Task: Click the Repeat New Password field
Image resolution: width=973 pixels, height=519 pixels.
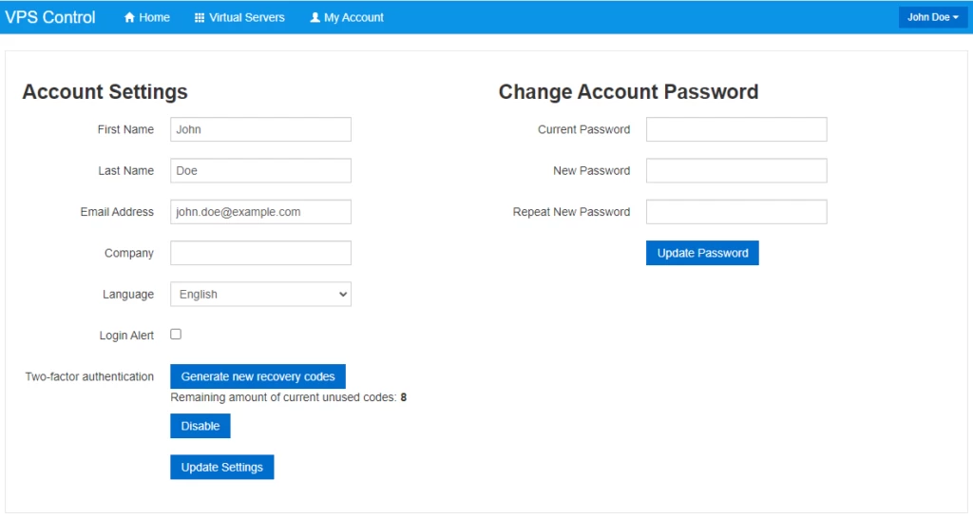Action: tap(736, 212)
